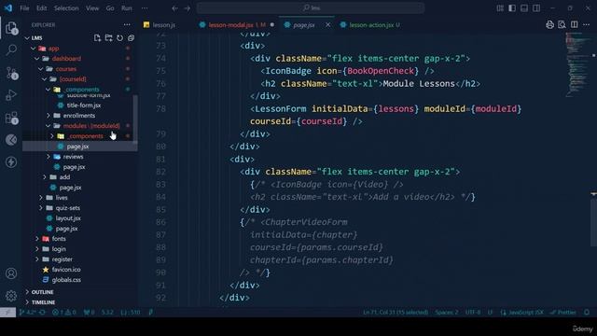Screen dimensions: 597x336
Task: Click the command center search box
Action: 311,8
